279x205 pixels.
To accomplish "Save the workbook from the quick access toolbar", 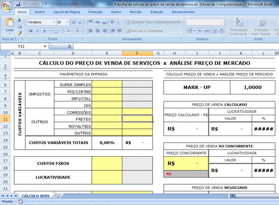I will 18,4.
